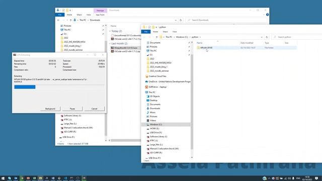Screen dimensions: 322x181
Task: Open Home tab in python window
Action: (155, 32)
